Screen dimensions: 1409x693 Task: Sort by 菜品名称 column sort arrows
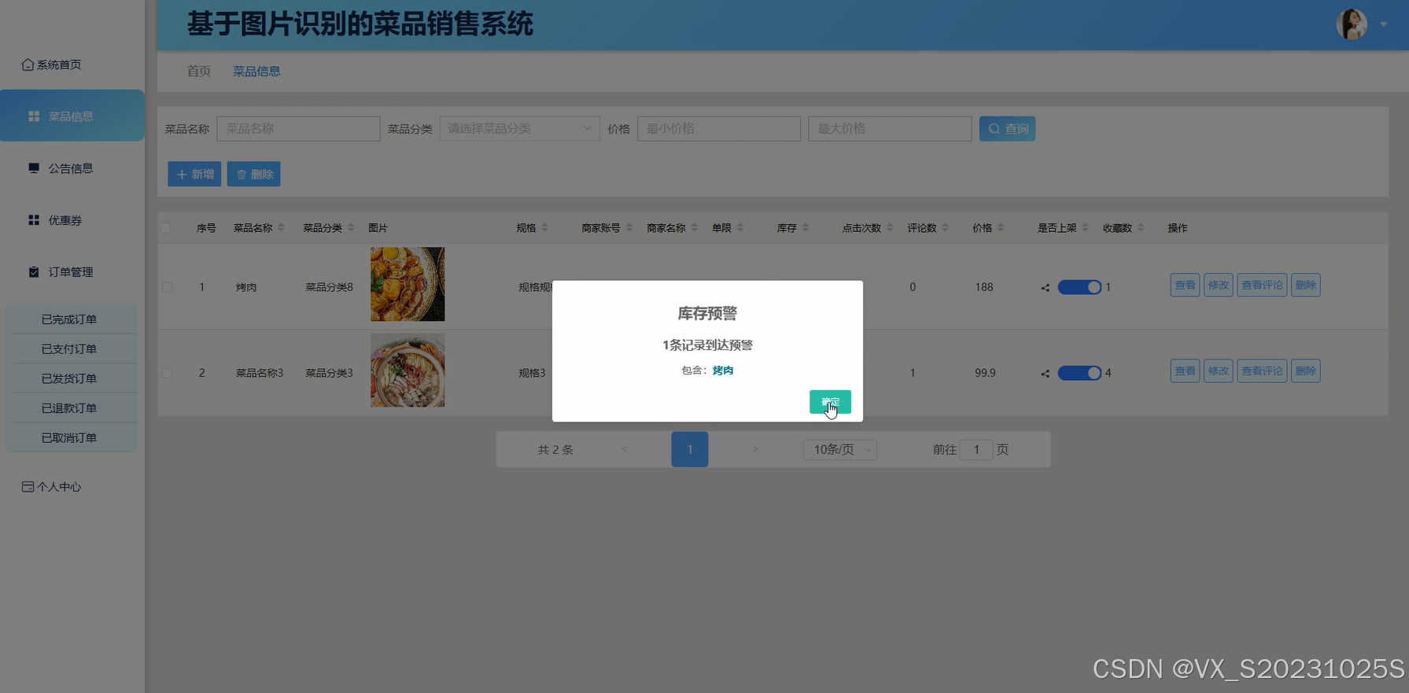coord(281,228)
